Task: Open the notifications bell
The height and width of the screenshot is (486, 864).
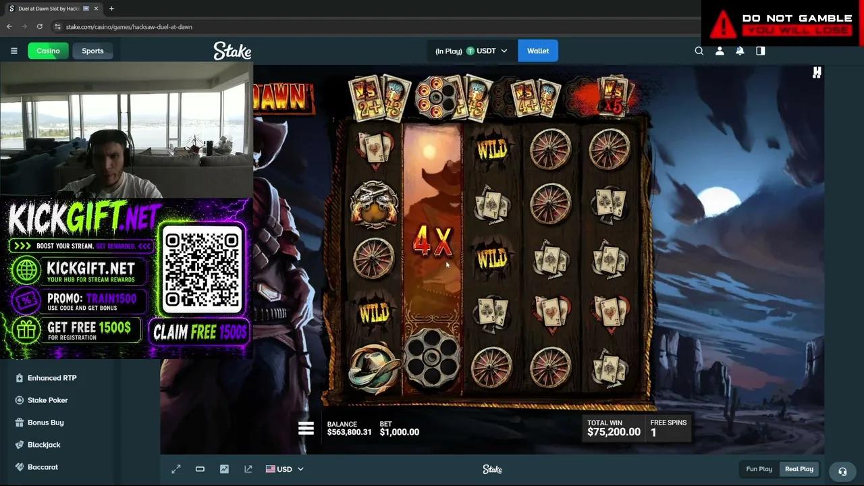Action: tap(740, 51)
